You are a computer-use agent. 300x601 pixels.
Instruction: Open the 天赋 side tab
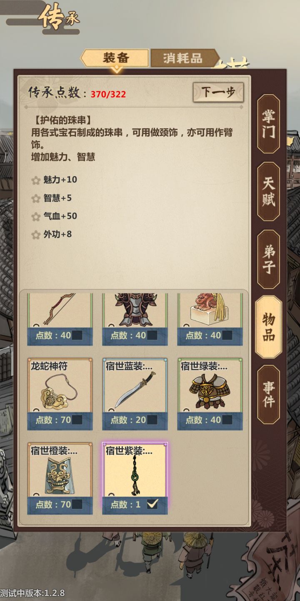268,192
